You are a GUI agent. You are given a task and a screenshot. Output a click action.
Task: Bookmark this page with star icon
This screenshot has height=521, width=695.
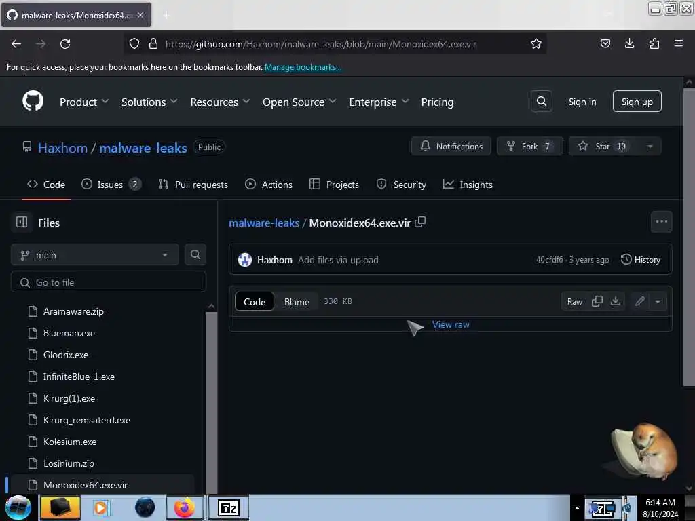pos(536,44)
